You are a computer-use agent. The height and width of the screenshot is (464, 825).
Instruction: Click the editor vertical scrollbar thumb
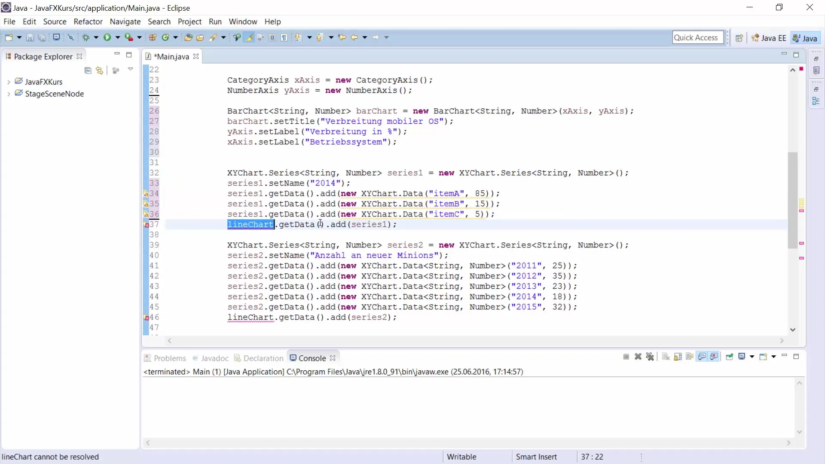(793, 200)
